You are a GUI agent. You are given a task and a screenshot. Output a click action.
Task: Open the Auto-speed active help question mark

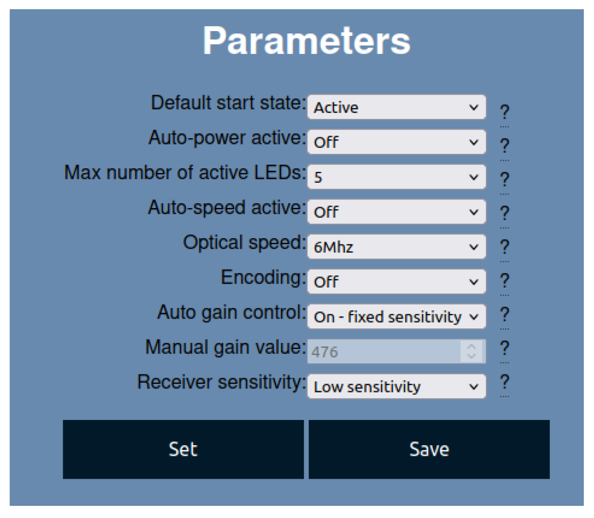[x=505, y=213]
